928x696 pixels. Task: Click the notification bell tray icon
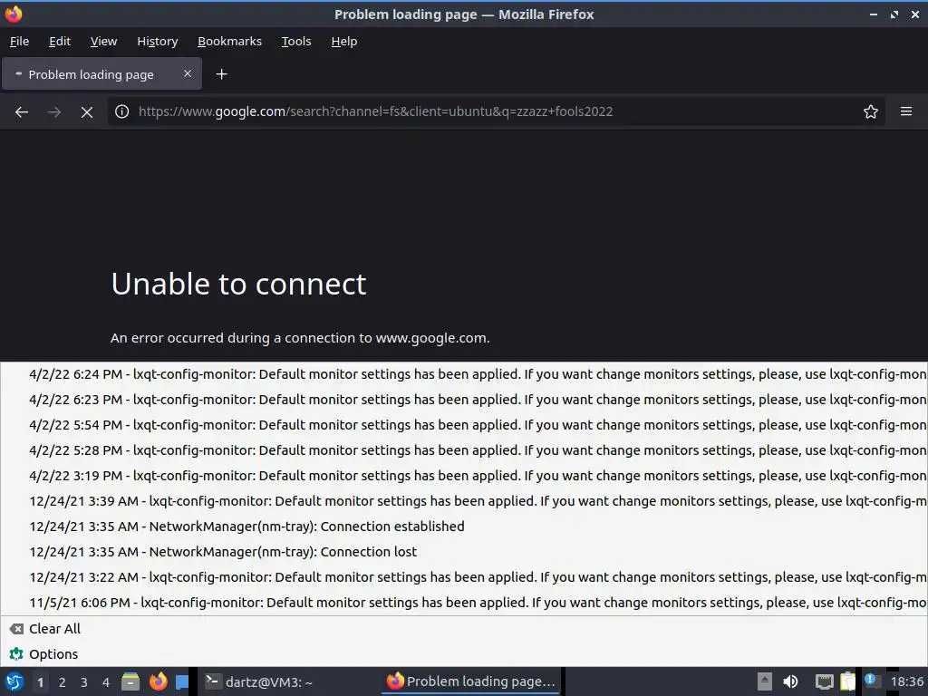[871, 681]
